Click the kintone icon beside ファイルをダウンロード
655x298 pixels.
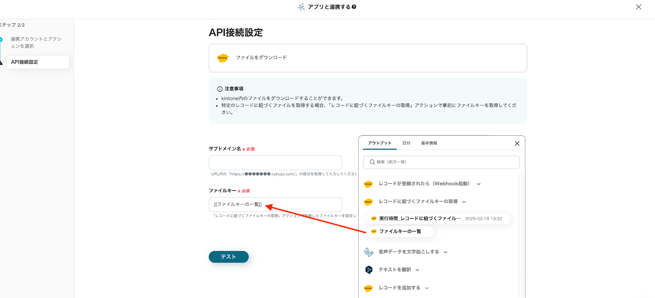pos(223,58)
